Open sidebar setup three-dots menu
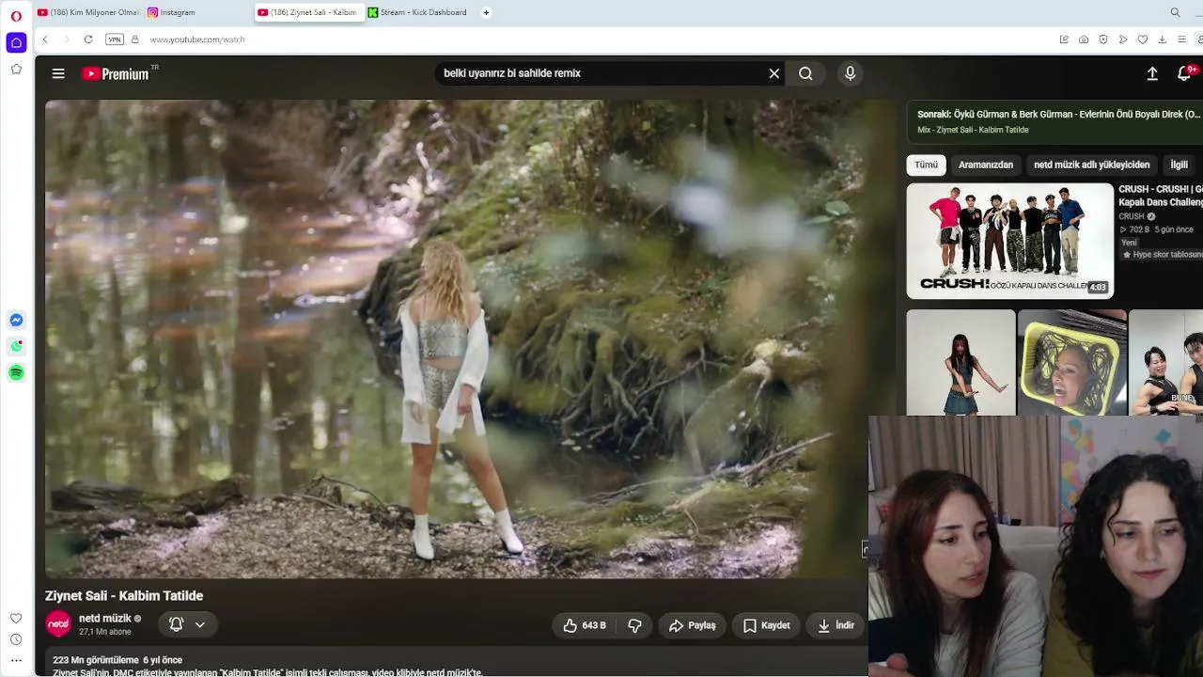 pos(16,661)
